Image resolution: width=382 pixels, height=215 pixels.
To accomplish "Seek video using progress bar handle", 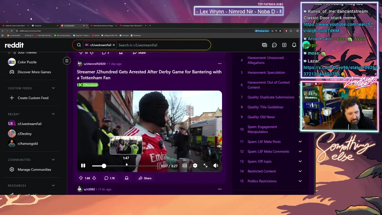I will coord(104,166).
